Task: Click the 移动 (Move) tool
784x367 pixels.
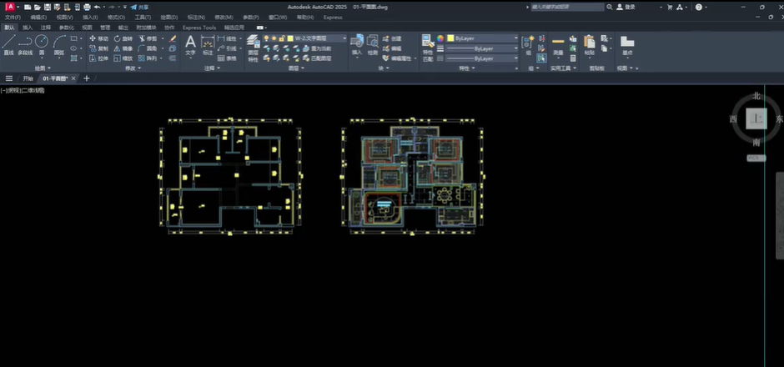Action: tap(98, 38)
